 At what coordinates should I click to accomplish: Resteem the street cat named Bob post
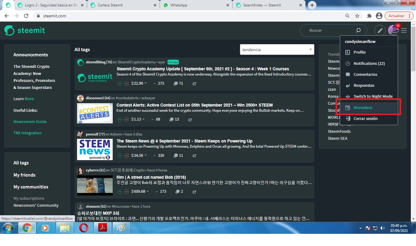click(194, 192)
